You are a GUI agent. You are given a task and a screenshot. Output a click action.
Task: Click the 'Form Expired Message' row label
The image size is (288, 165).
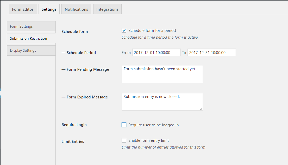85,97
